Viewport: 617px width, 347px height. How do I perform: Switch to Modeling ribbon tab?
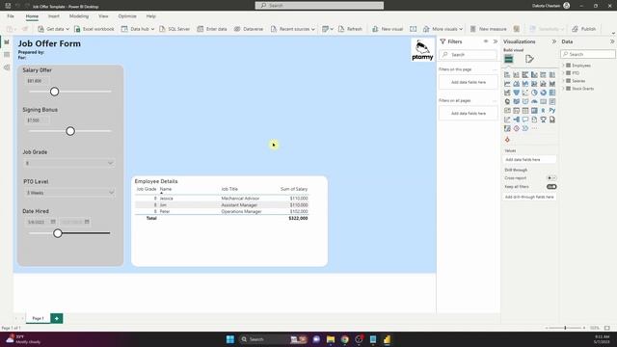[x=79, y=16]
